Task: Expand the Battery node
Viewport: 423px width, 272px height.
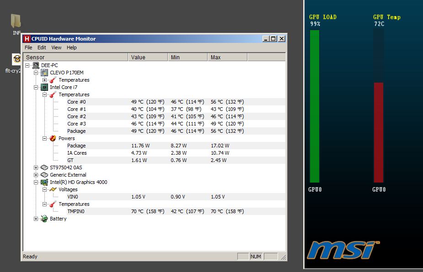Action: tap(36, 219)
